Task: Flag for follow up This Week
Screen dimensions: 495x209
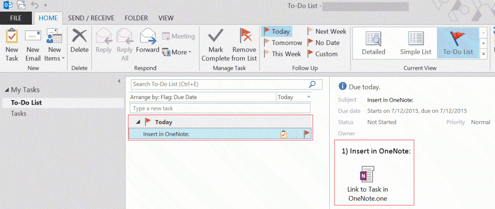Action: tap(282, 54)
